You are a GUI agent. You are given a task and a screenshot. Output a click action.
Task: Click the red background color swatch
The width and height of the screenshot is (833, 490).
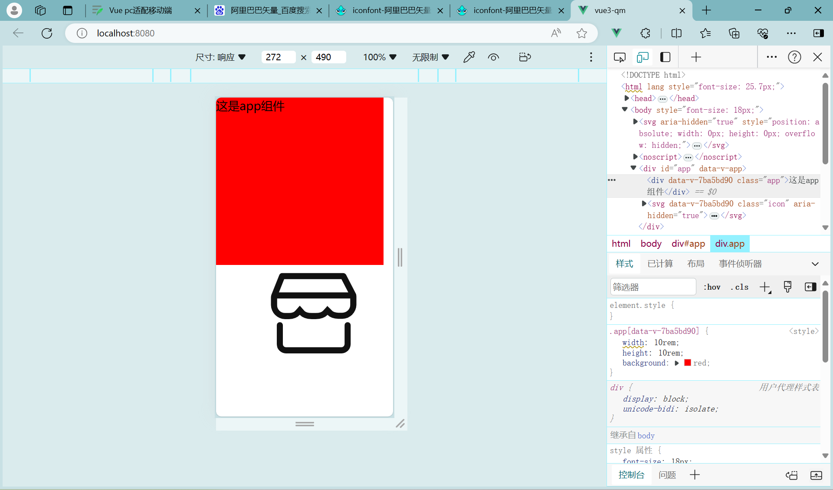[688, 363]
